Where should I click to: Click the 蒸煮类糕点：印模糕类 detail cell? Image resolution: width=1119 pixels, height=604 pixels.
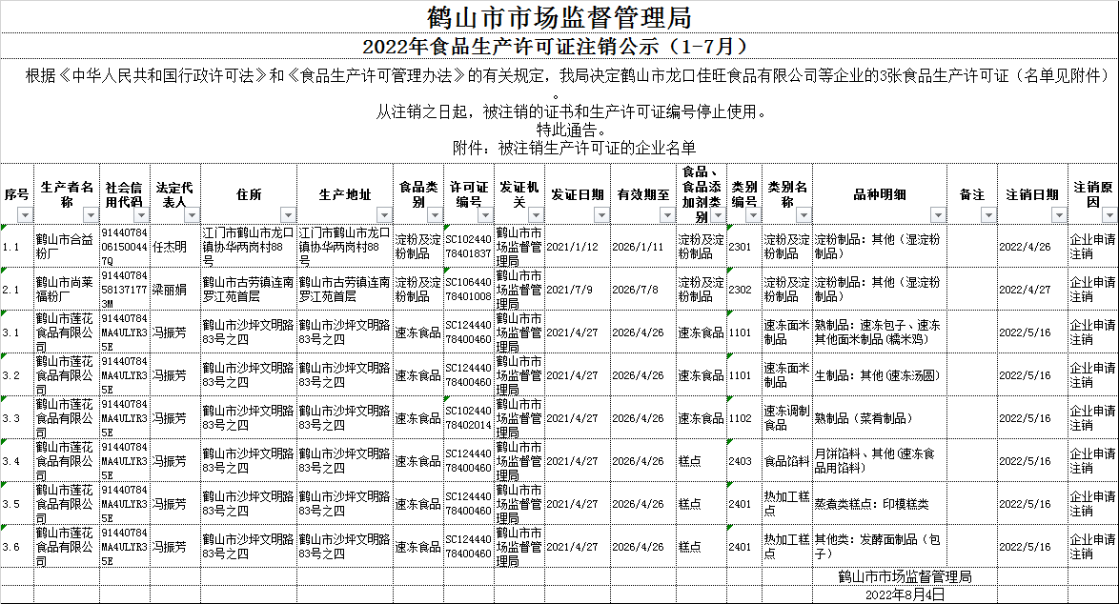[879, 504]
